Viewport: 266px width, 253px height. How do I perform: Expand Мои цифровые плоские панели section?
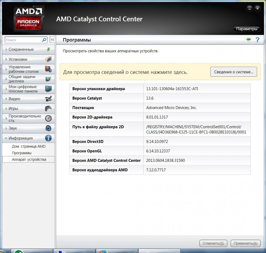24,89
